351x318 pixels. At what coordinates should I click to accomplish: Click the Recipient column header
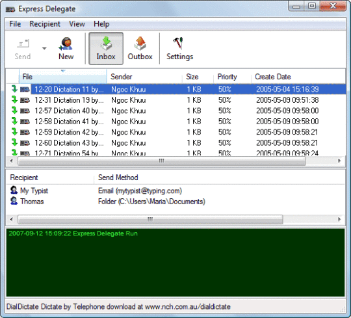49,178
